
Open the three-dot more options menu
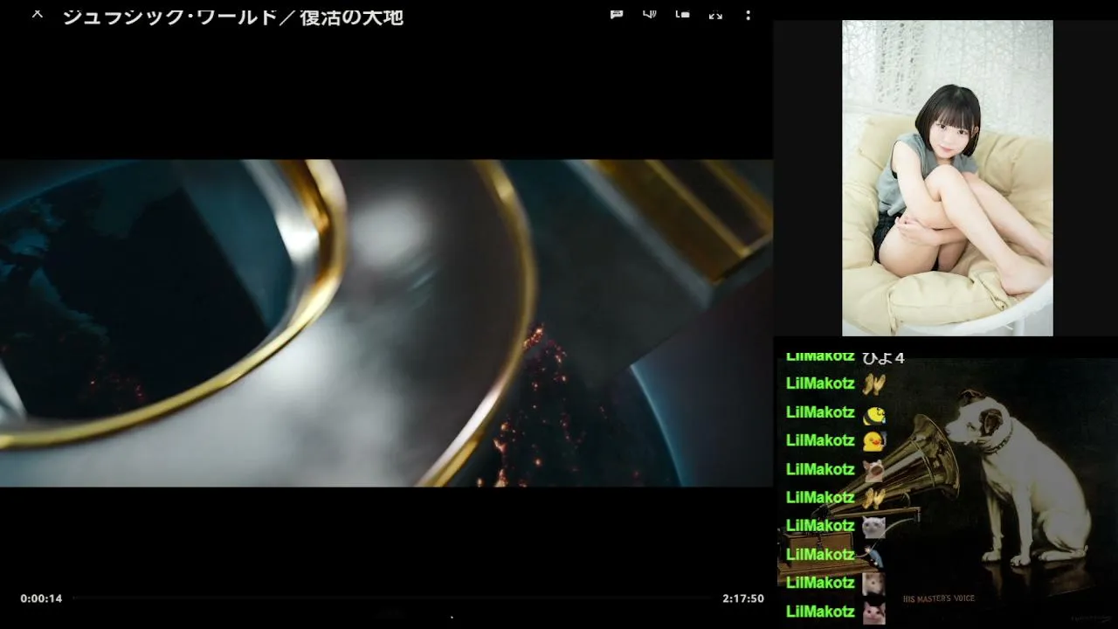[748, 15]
